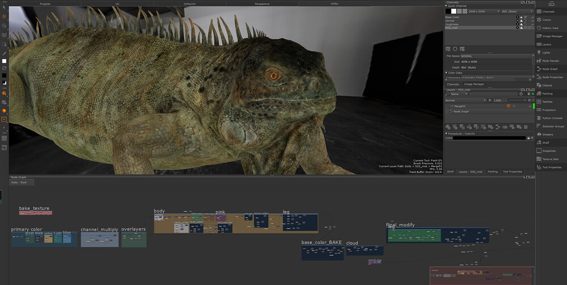The width and height of the screenshot is (567, 285).
Task: Click the base_color_BAKE backdrop node
Action: pos(323,253)
